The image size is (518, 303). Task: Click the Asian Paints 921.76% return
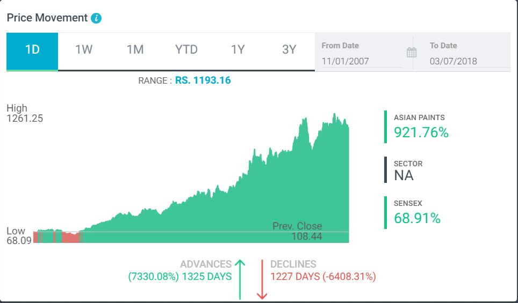421,132
